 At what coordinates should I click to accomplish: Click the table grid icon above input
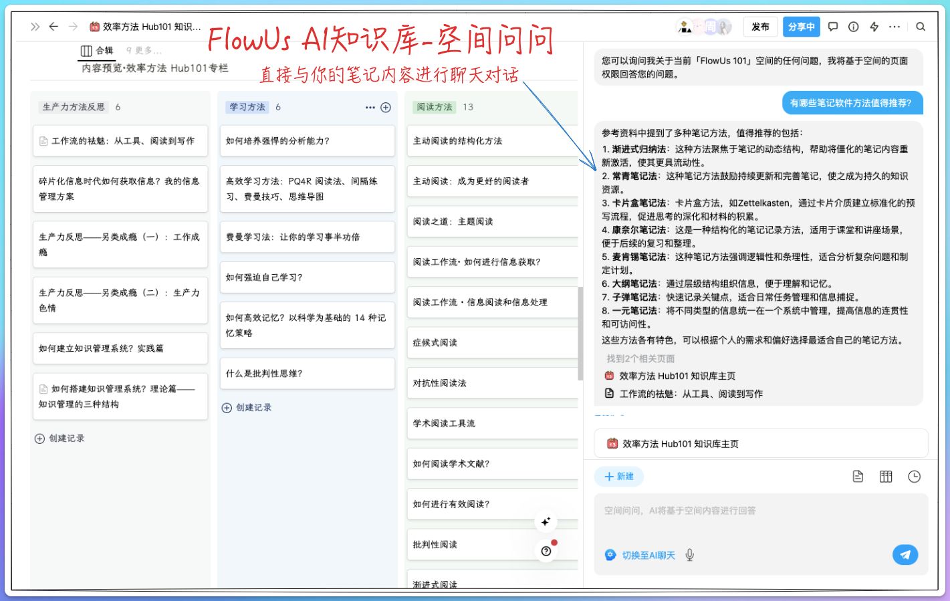tap(886, 477)
